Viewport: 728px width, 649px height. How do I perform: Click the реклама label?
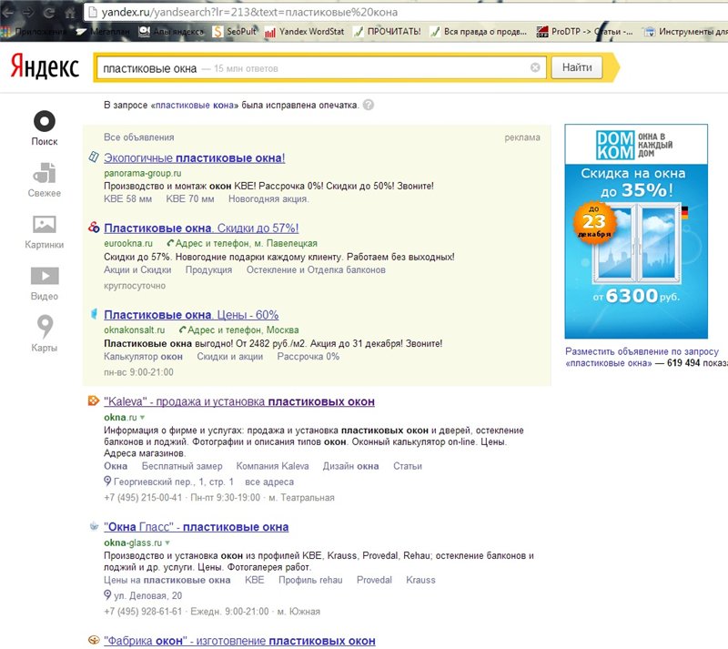pyautogui.click(x=522, y=137)
